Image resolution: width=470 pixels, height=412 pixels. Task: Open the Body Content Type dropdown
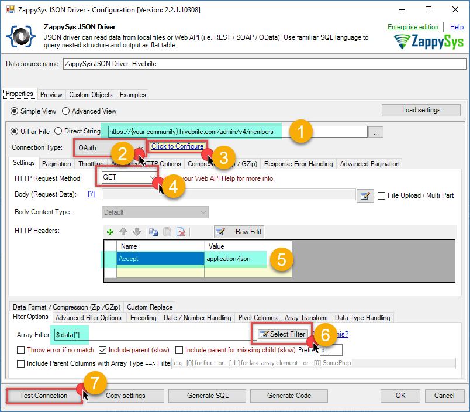click(155, 212)
